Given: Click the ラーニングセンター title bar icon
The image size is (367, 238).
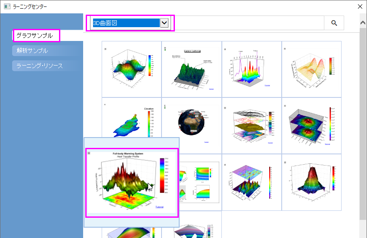Looking at the screenshot, I should point(7,6).
